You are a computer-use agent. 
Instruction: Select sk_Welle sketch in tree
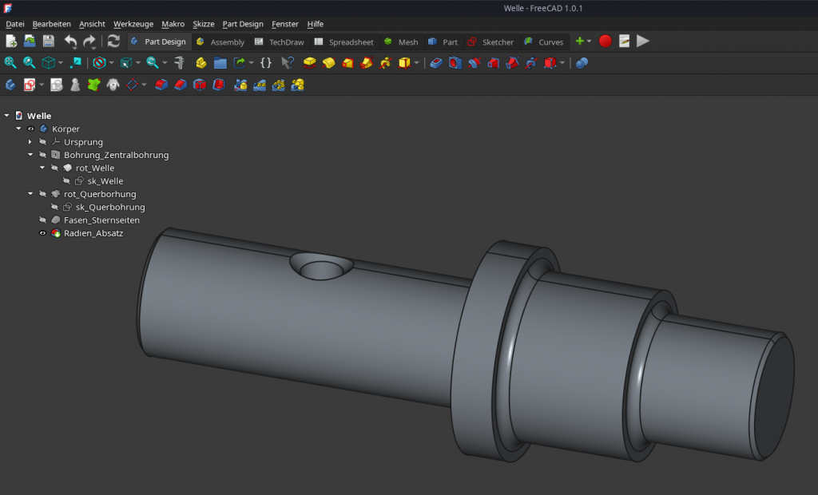(105, 181)
